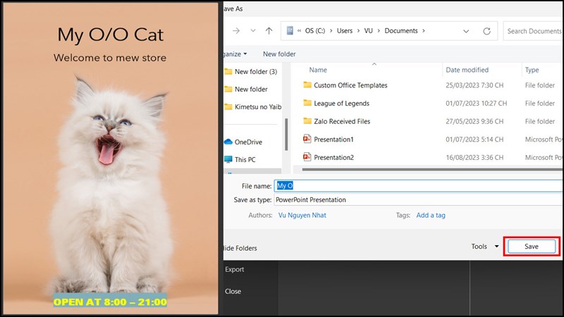Refresh the Documents folder listing
Screen dimensions: 564x317
(x=486, y=31)
